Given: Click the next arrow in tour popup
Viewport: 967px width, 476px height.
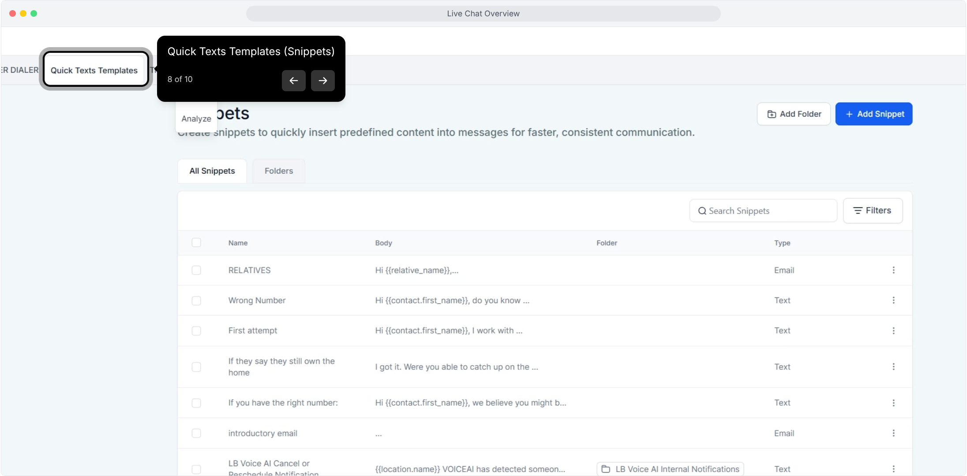Looking at the screenshot, I should point(322,81).
